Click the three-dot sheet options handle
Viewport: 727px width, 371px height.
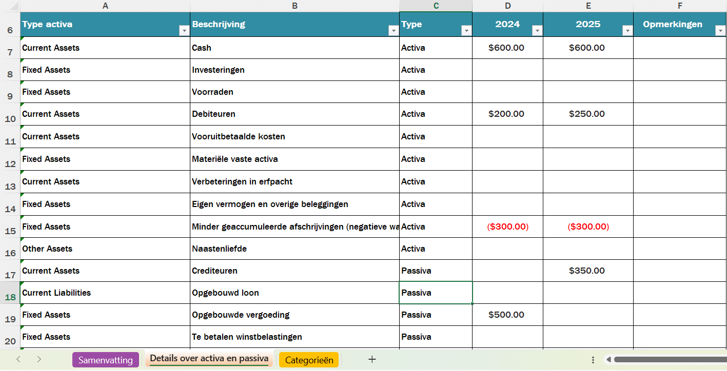pyautogui.click(x=593, y=360)
